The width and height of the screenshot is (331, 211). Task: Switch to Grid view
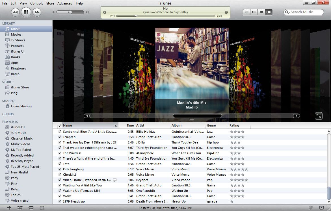click(260, 12)
